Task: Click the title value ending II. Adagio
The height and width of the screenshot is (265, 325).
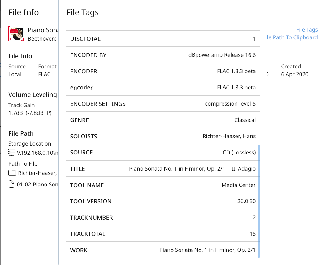Action: tap(192, 169)
